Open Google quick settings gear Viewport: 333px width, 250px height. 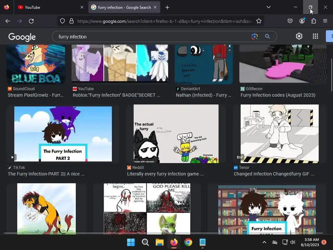tap(299, 36)
